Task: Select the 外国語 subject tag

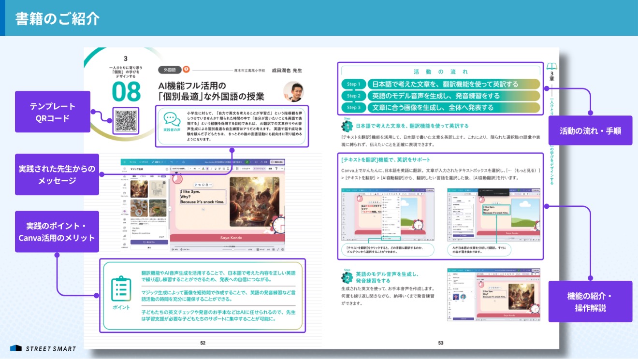Action: coord(170,70)
